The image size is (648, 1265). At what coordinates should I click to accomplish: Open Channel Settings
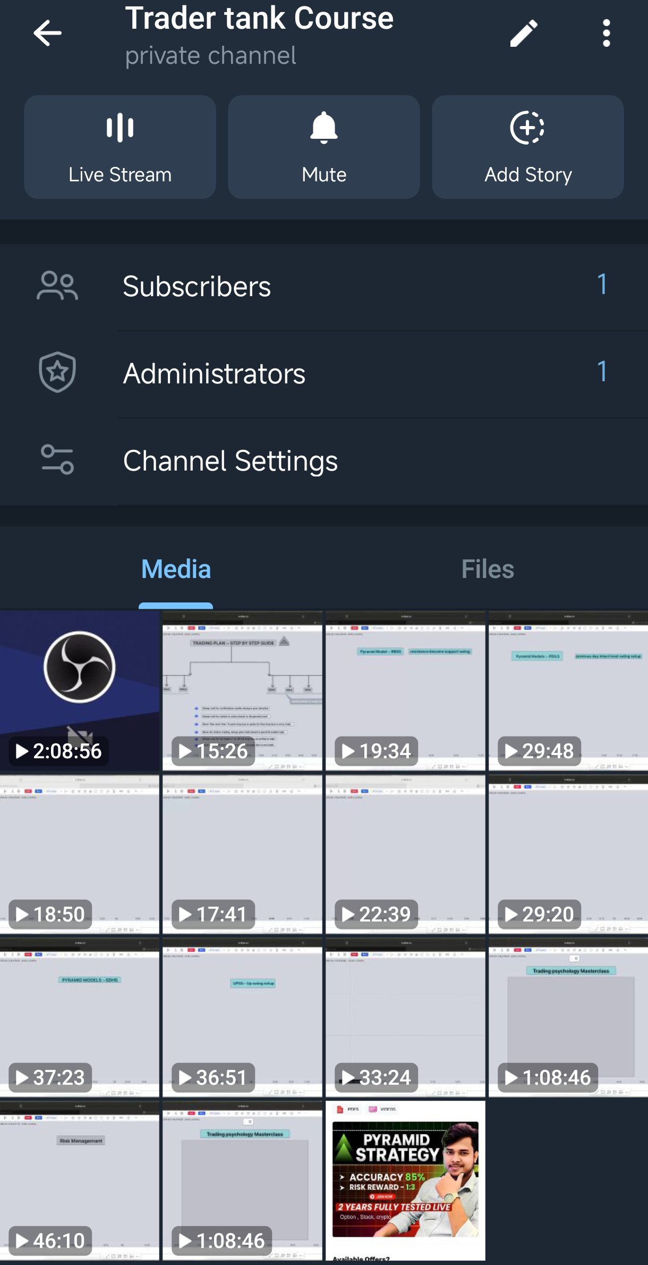click(x=324, y=460)
